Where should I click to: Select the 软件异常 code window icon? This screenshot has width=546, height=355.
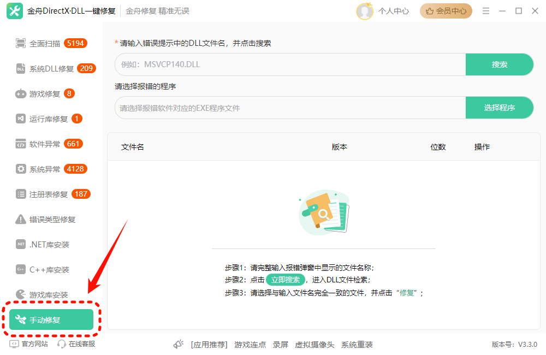[x=21, y=144]
